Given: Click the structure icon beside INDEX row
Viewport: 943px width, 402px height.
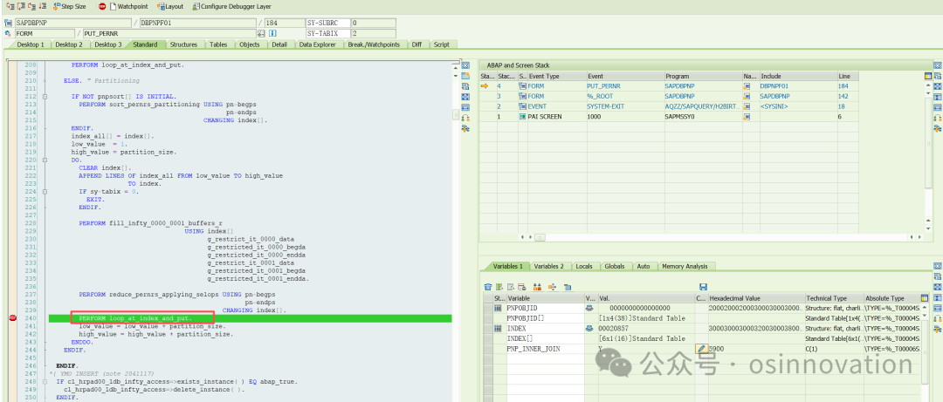Looking at the screenshot, I should coord(498,328).
